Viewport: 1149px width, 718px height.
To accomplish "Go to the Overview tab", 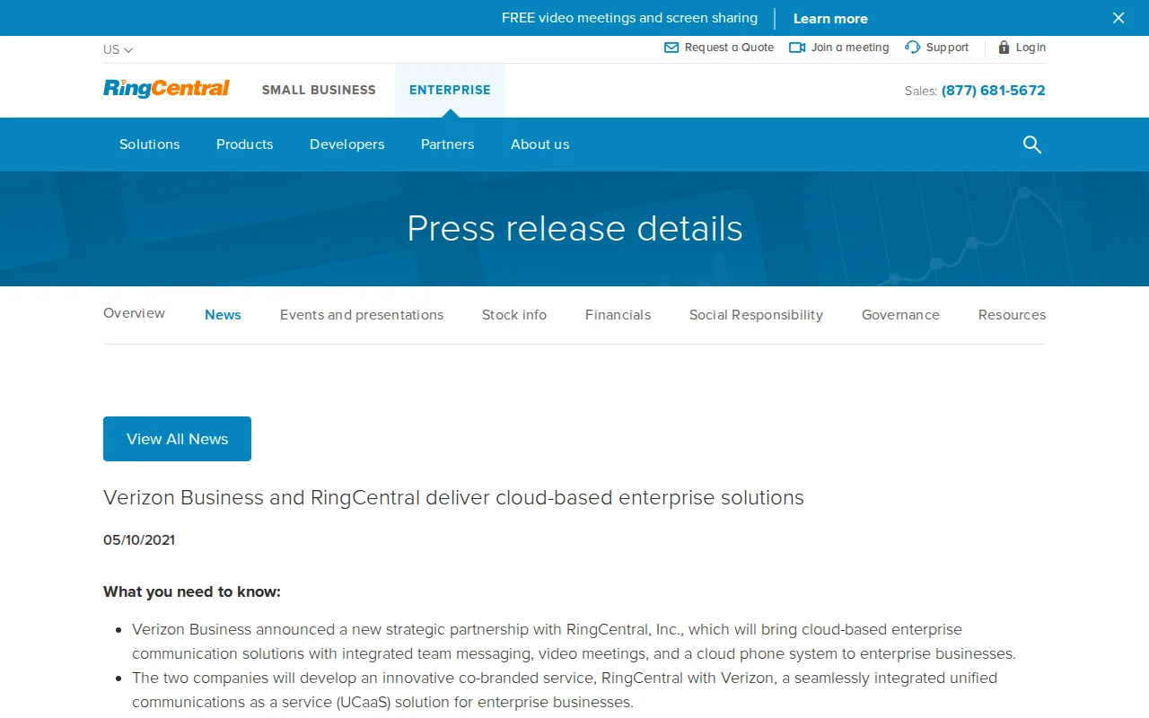I will point(135,313).
